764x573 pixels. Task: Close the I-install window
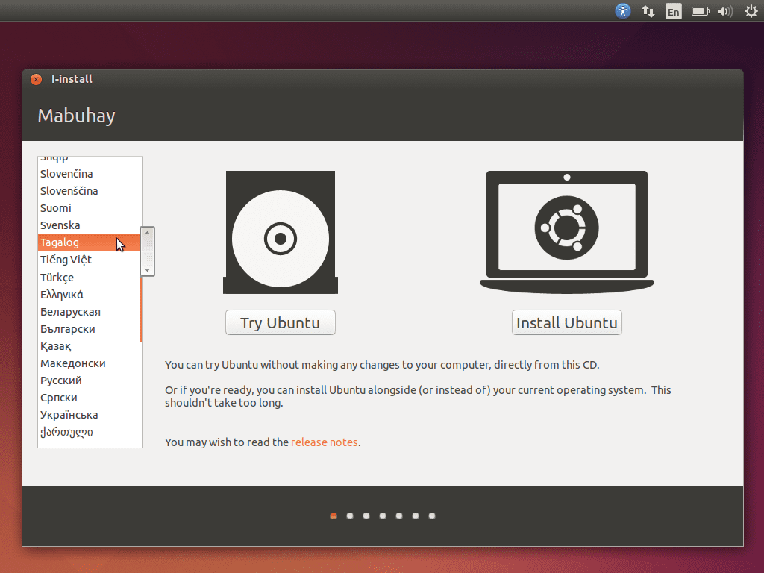[x=36, y=79]
